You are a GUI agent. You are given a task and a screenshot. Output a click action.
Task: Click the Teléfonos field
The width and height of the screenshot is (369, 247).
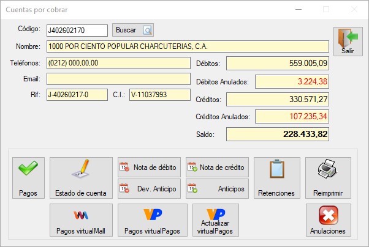(x=118, y=63)
